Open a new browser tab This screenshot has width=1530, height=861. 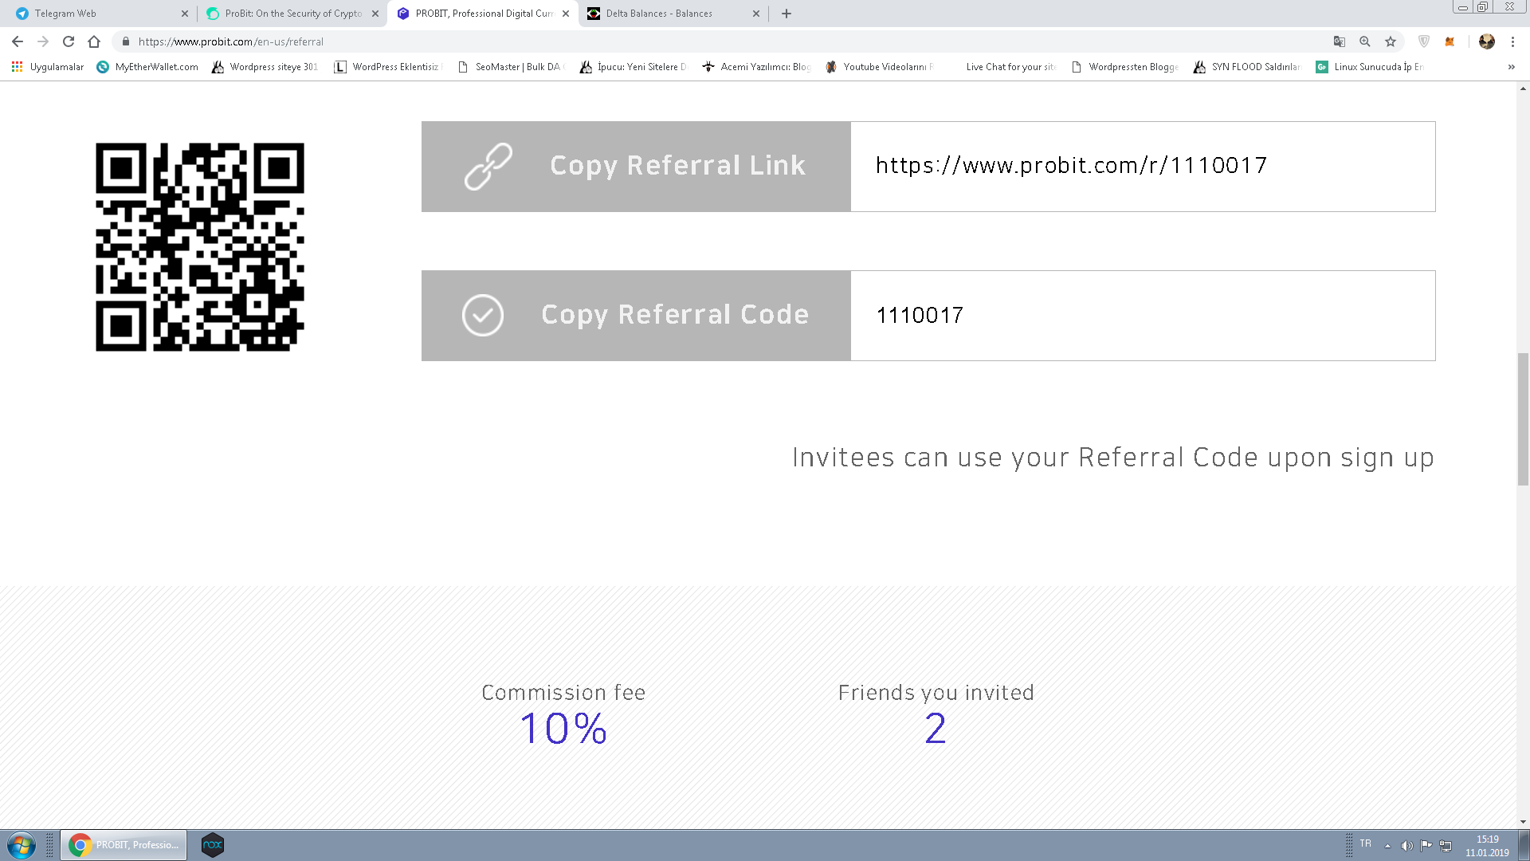[x=787, y=14]
